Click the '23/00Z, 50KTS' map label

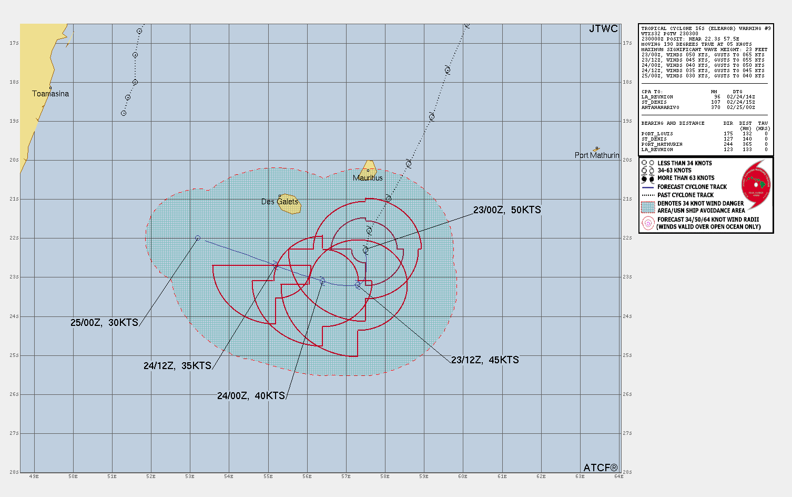tap(507, 210)
